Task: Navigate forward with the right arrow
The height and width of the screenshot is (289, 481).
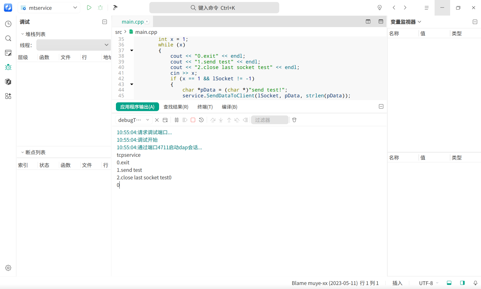Action: pos(405,8)
